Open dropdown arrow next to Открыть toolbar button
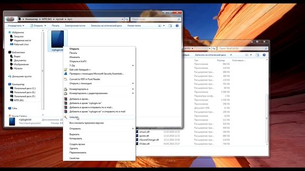Viewport: 305px width, 171px height. (45, 26)
